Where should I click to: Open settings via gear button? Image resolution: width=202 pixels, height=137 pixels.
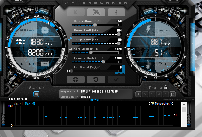coord(76,79)
